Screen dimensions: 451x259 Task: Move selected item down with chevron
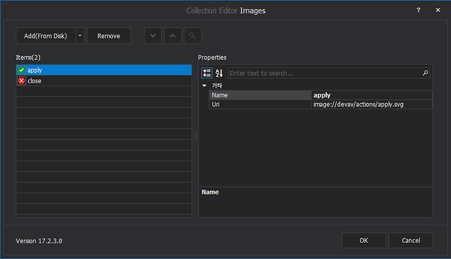click(153, 36)
